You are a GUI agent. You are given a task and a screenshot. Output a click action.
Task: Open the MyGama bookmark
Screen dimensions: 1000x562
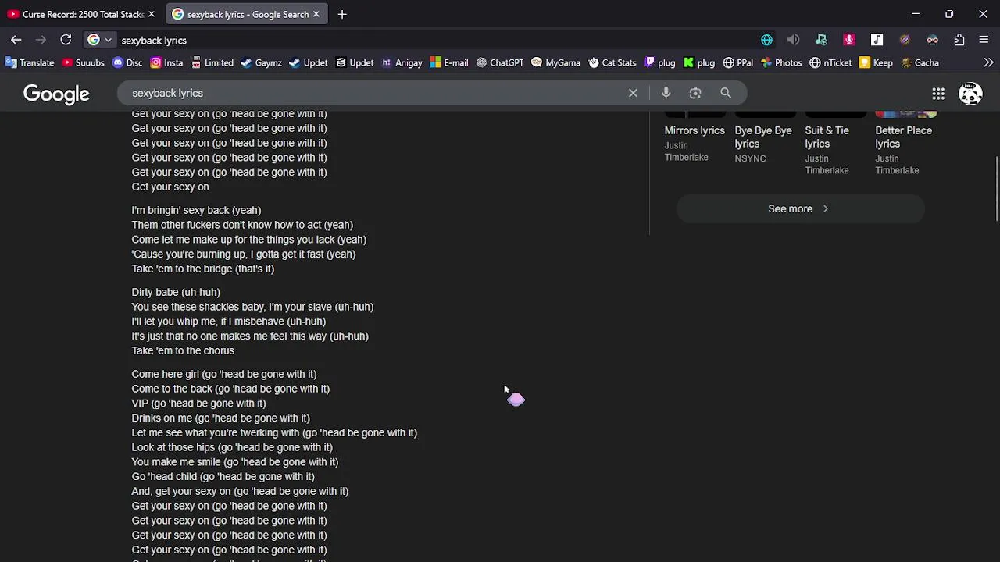[x=555, y=62]
